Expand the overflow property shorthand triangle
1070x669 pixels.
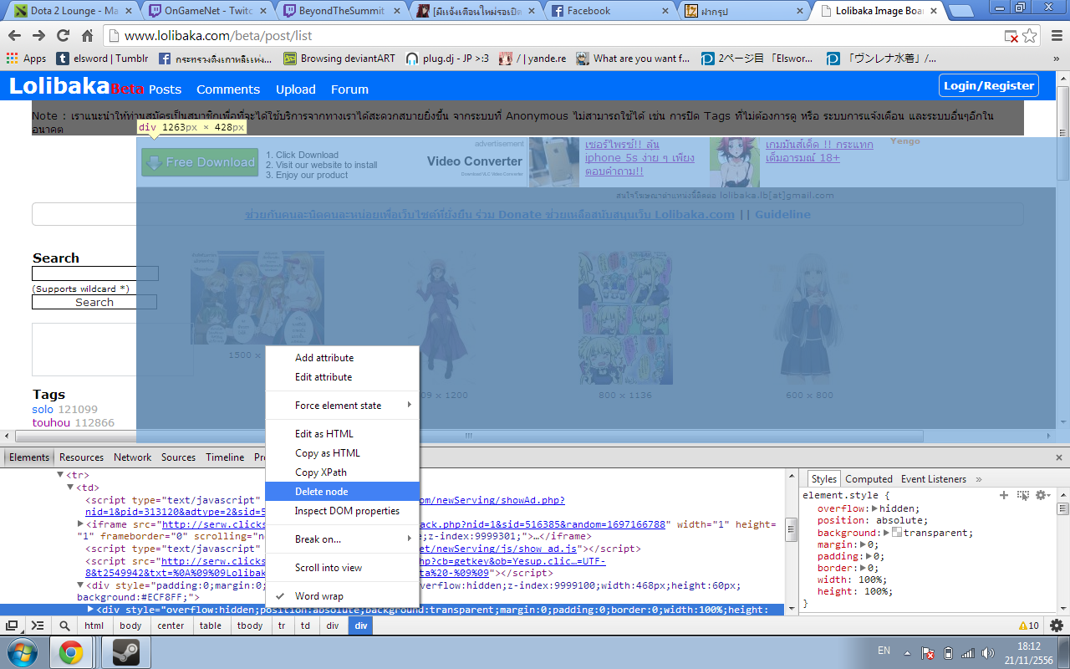tap(875, 508)
